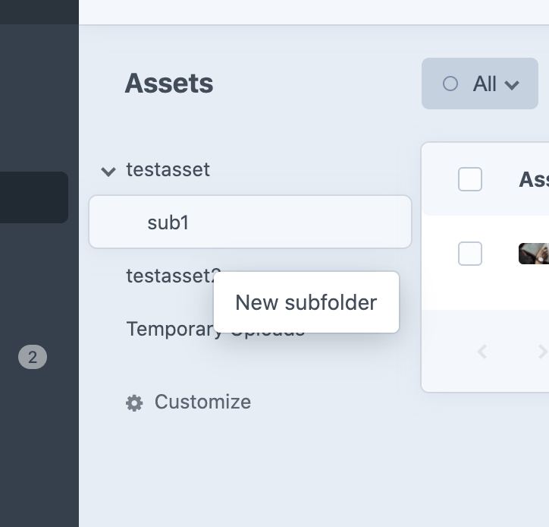
Task: Click the Assets page heading
Action: pyautogui.click(x=169, y=84)
